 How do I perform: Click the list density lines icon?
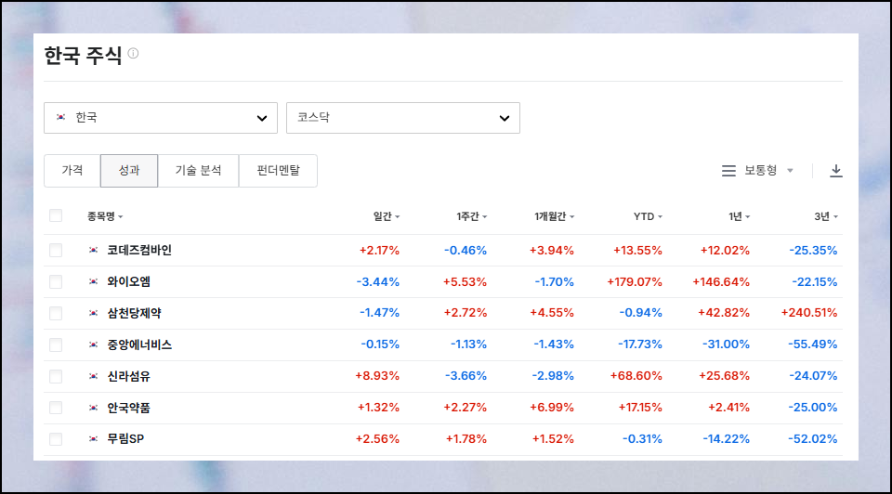coord(728,171)
